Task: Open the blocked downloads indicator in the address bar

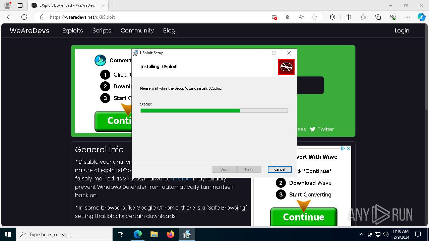Action: point(274,17)
